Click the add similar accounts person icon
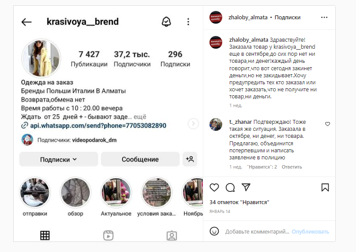This screenshot has width=356, height=252. [190, 159]
